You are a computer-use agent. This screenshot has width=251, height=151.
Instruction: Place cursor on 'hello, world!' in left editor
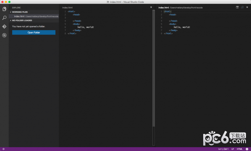click(x=86, y=27)
